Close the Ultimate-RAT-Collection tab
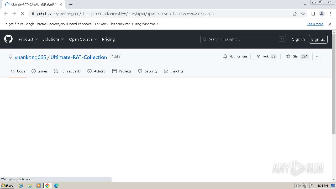 click(x=61, y=4)
